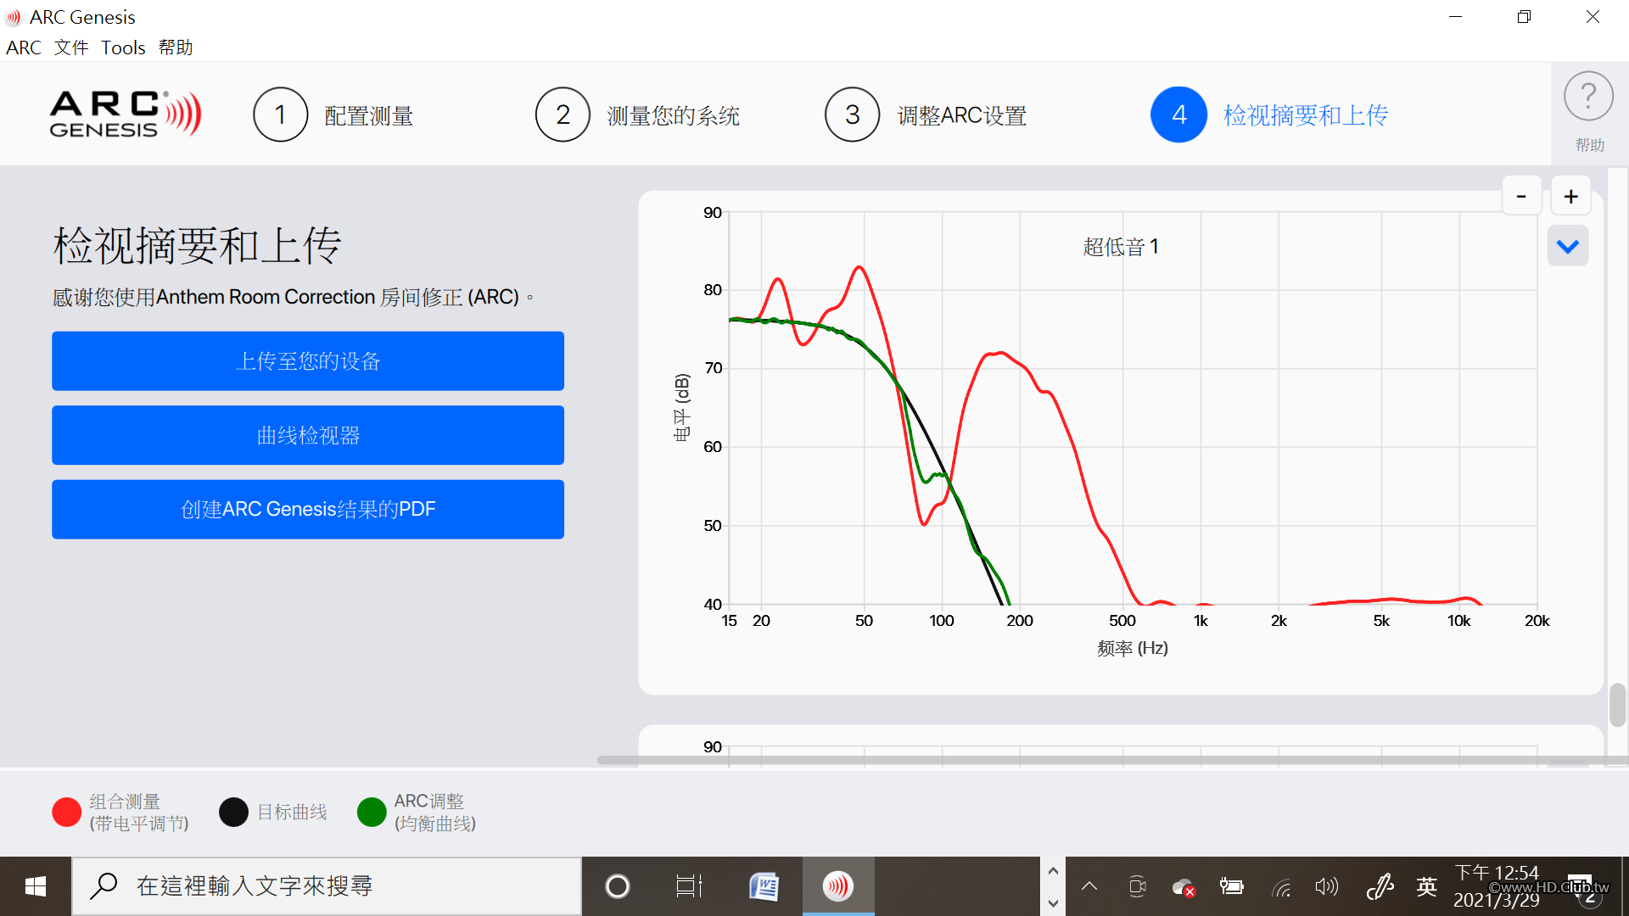Click the question mark help icon
The width and height of the screenshot is (1629, 916).
pyautogui.click(x=1588, y=98)
